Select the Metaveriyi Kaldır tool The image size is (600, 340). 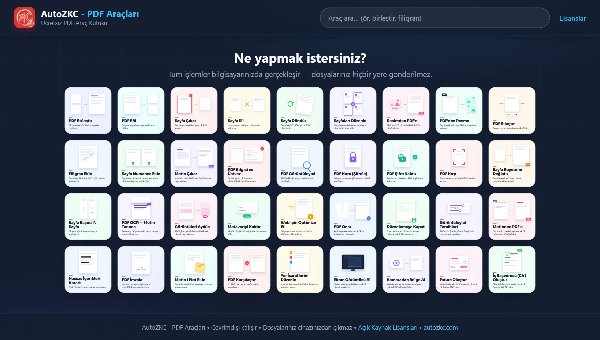(x=247, y=217)
